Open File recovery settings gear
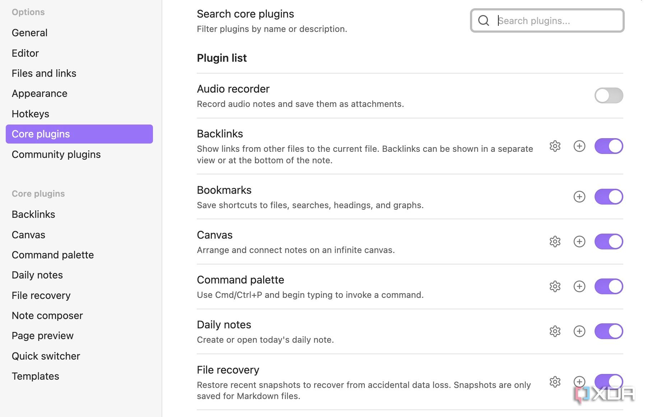The width and height of the screenshot is (647, 417). pyautogui.click(x=555, y=382)
